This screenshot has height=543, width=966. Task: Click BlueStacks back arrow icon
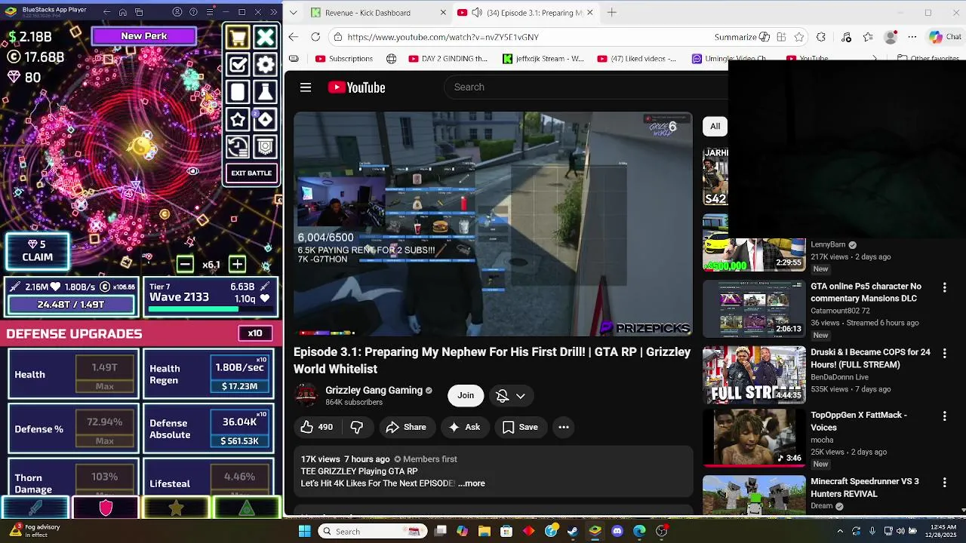pyautogui.click(x=106, y=12)
